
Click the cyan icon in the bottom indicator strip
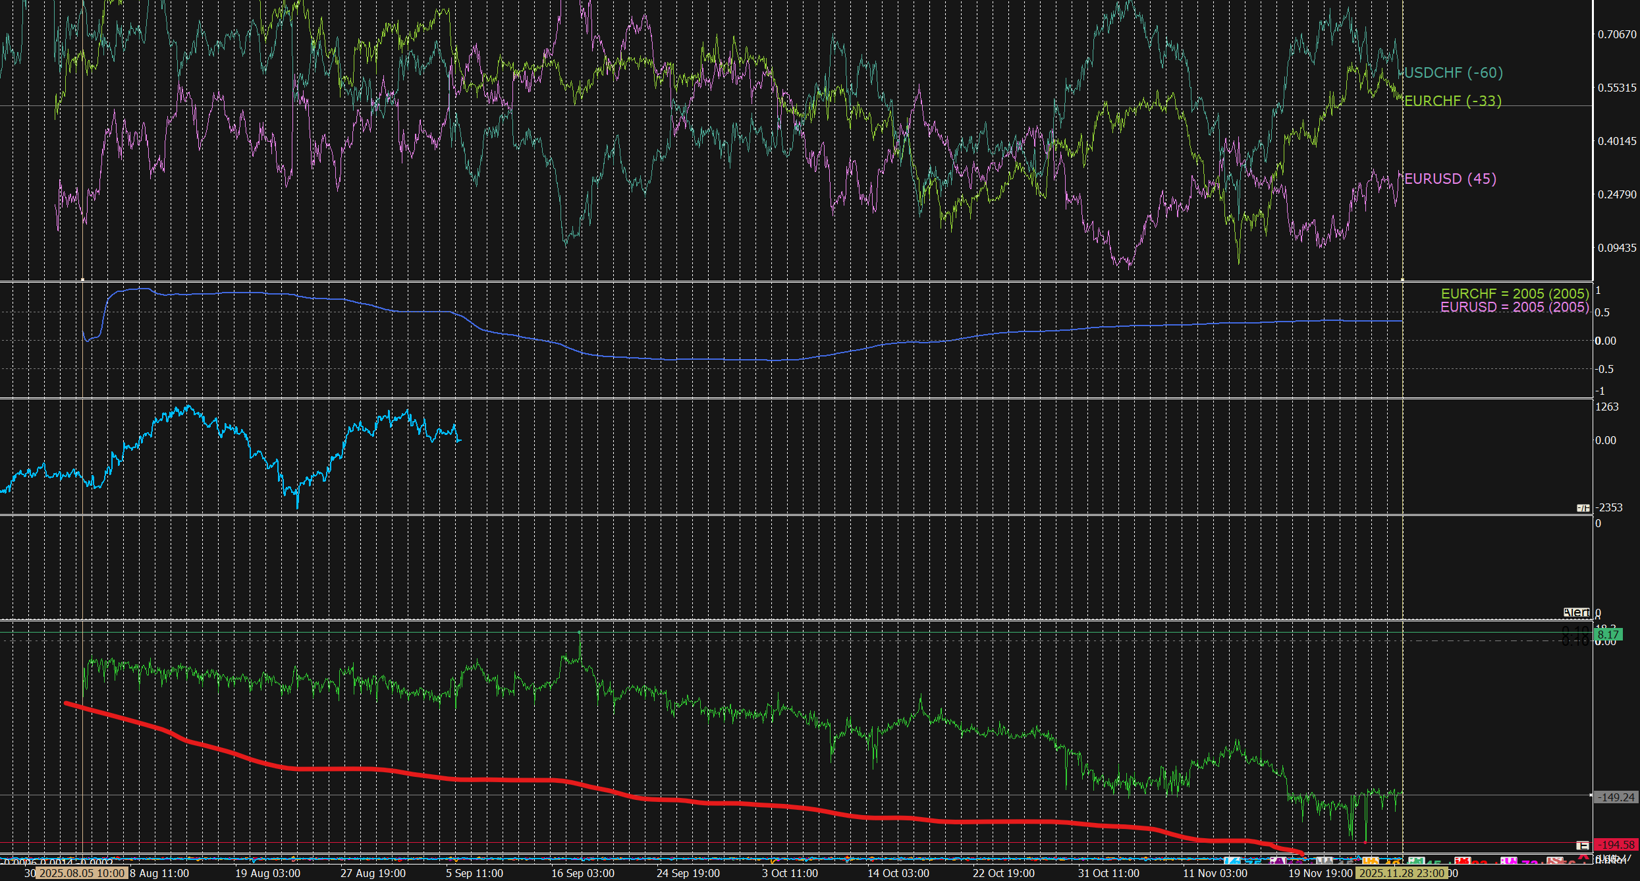pos(1232,861)
